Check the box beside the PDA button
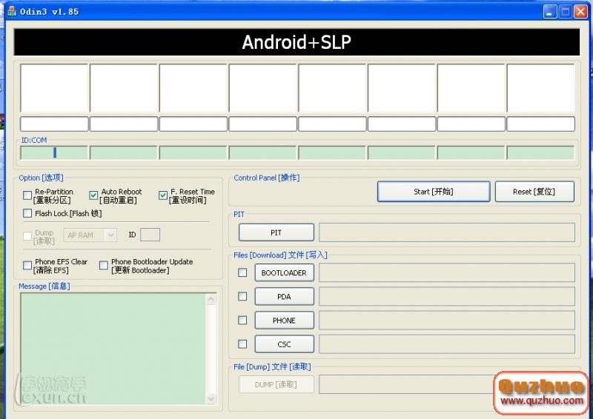This screenshot has width=593, height=419. [242, 296]
